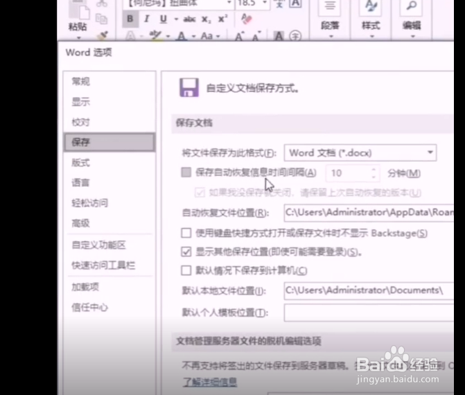Toggle 如果我没保存就关闭 keep last version checkbox

(200, 193)
